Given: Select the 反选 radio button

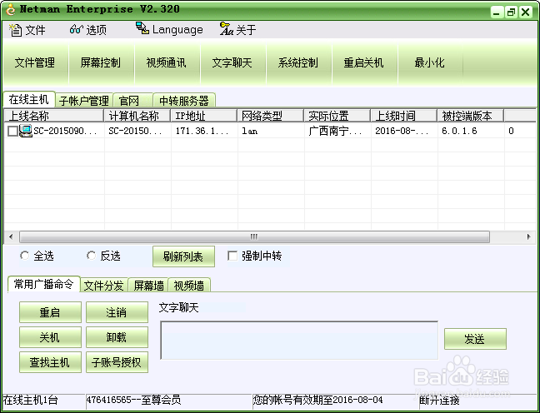Looking at the screenshot, I should (x=92, y=256).
